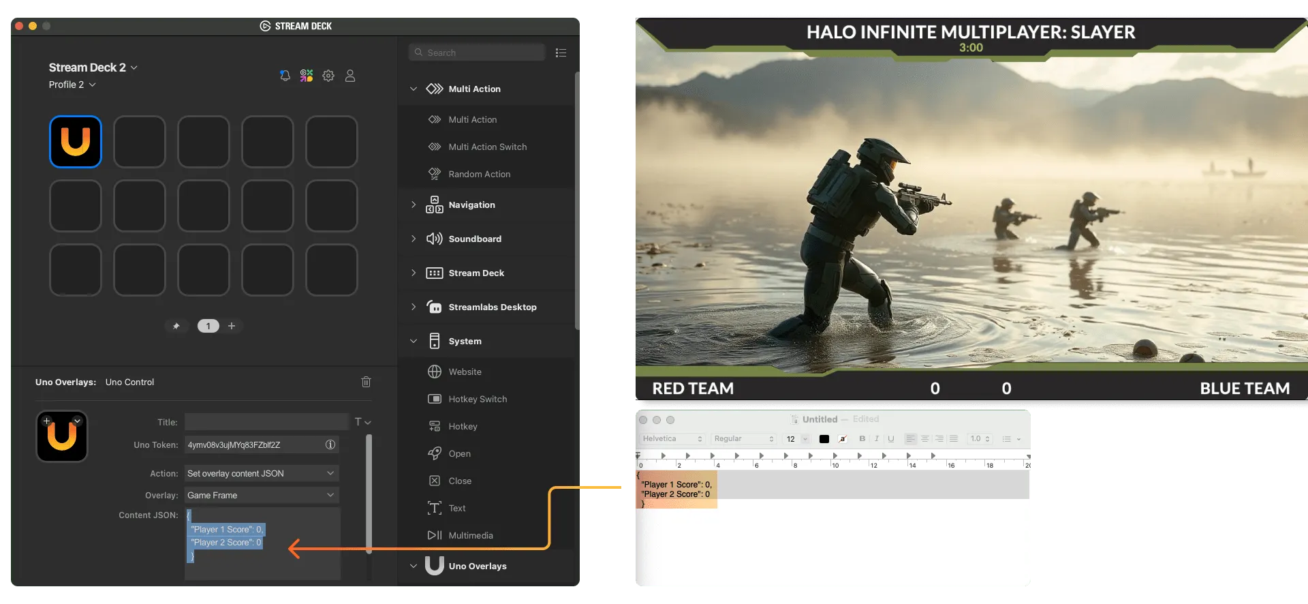This screenshot has width=1308, height=604.
Task: Click the property inspector scrollbar
Action: [369, 494]
